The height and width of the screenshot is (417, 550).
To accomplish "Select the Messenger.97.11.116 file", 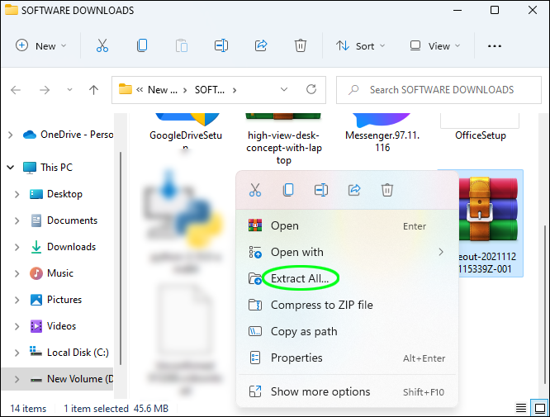I will [382, 133].
